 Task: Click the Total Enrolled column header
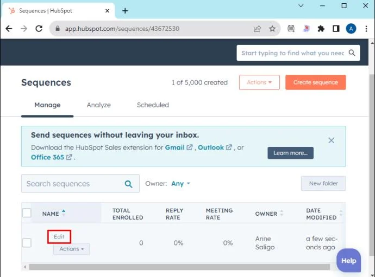click(x=128, y=214)
